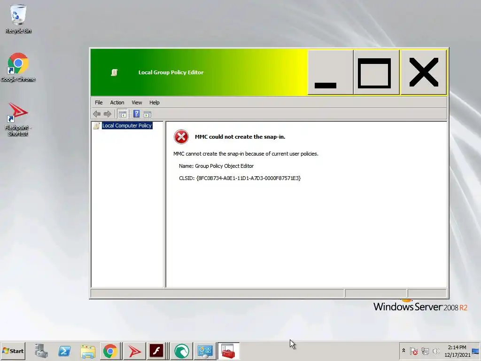Click the red toolbox MMC taskbar button
481x361 pixels.
point(228,351)
